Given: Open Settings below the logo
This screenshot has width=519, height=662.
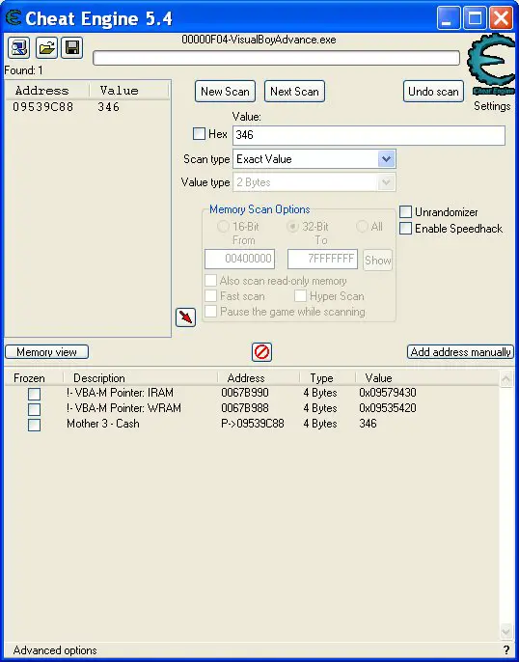Looking at the screenshot, I should click(x=492, y=106).
